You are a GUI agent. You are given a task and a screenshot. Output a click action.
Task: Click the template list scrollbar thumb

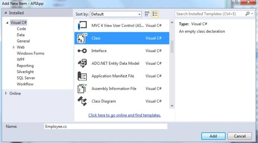(x=172, y=46)
